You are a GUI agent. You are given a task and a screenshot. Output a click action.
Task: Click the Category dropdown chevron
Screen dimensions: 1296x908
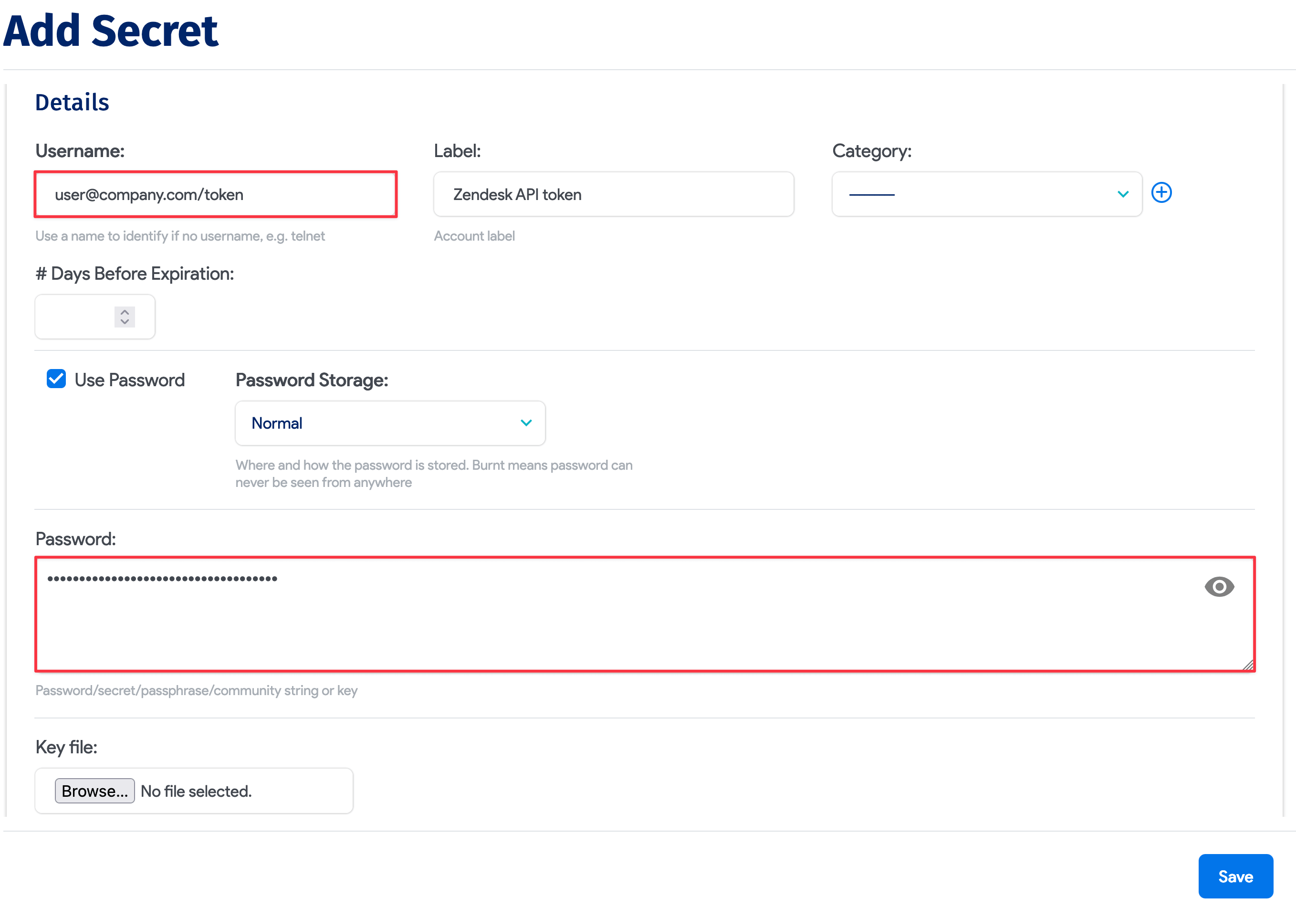pyautogui.click(x=1123, y=194)
